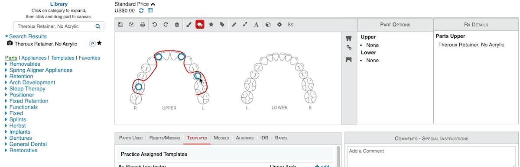Toggle favorite star on Theroux Retainer result
The image size is (520, 167).
click(x=99, y=43)
